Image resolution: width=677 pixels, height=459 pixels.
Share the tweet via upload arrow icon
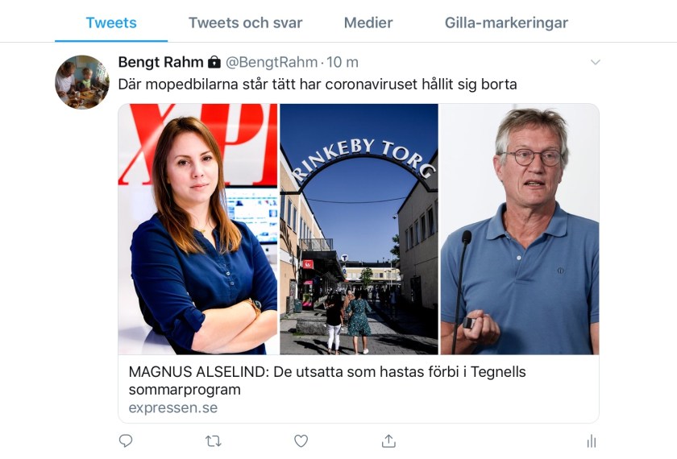(x=388, y=441)
